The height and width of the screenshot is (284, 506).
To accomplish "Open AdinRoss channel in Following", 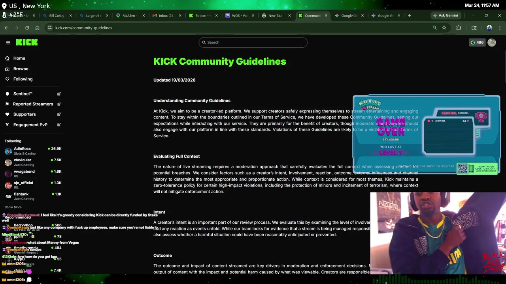I will pos(33,151).
